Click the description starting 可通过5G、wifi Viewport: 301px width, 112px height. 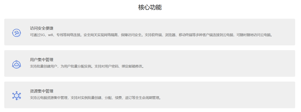click(151, 35)
